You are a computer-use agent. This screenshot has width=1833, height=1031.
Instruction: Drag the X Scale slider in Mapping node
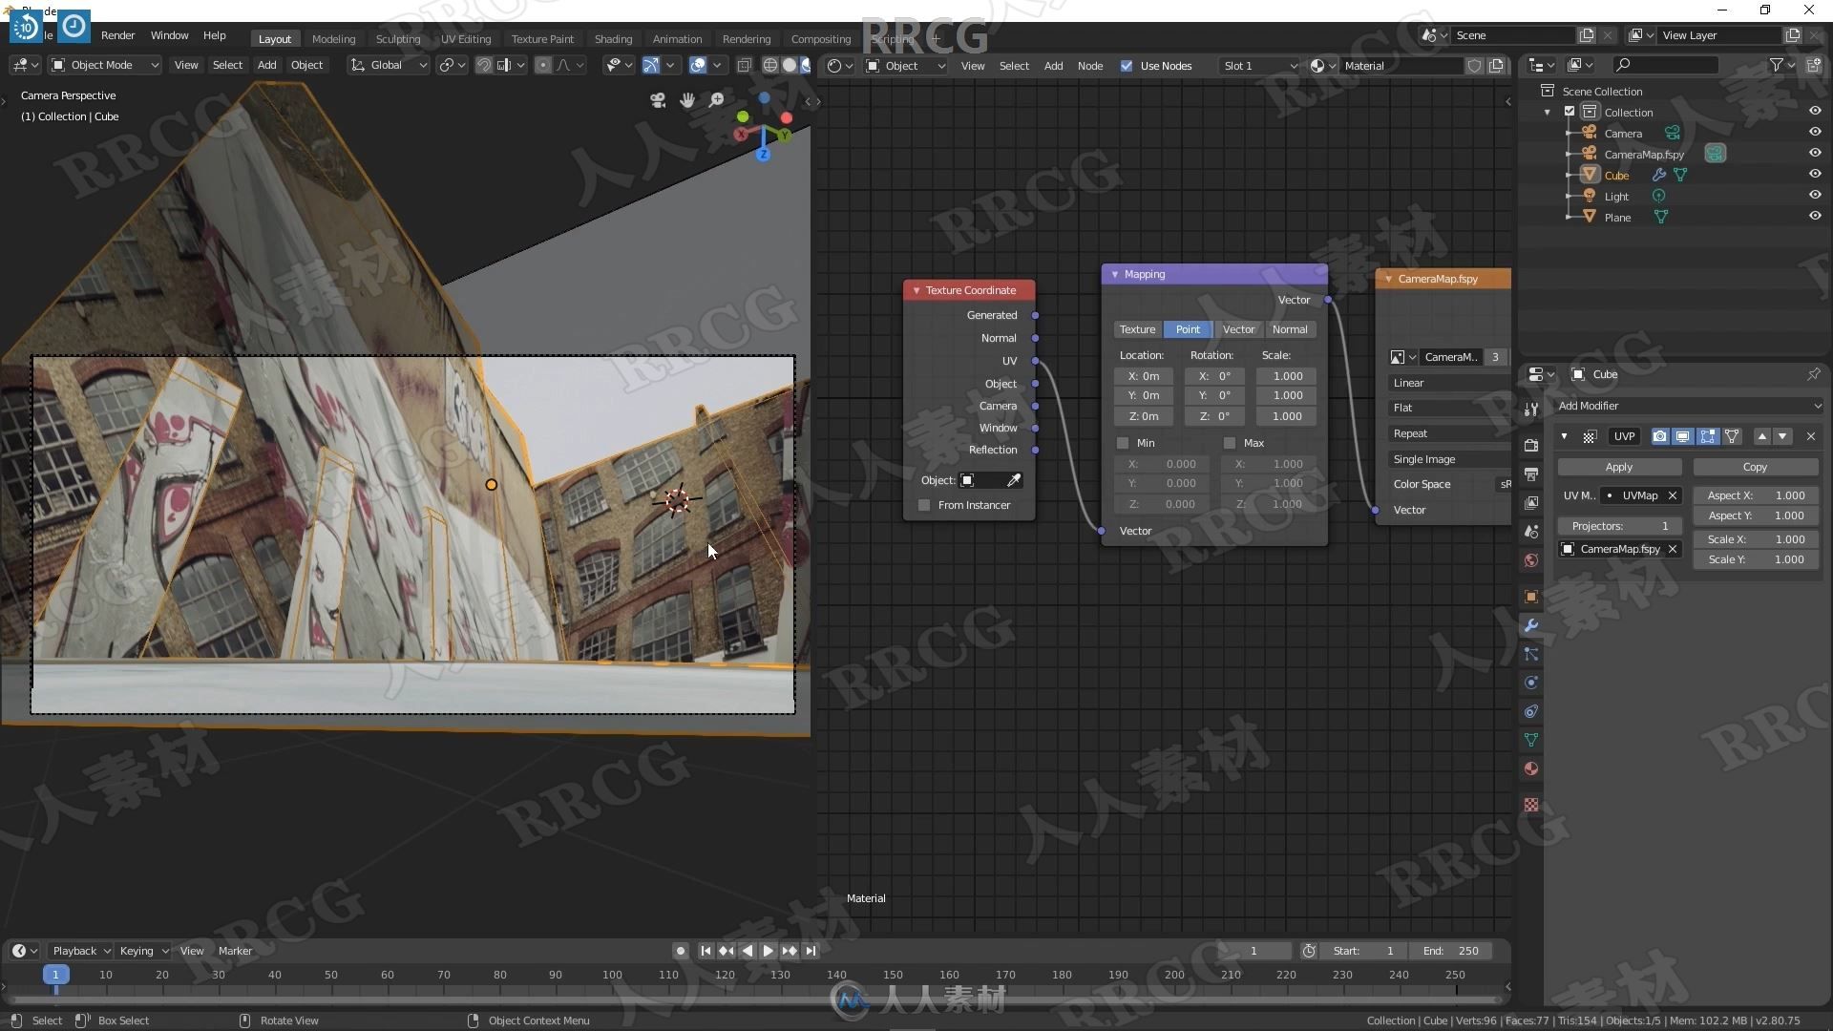pyautogui.click(x=1287, y=374)
